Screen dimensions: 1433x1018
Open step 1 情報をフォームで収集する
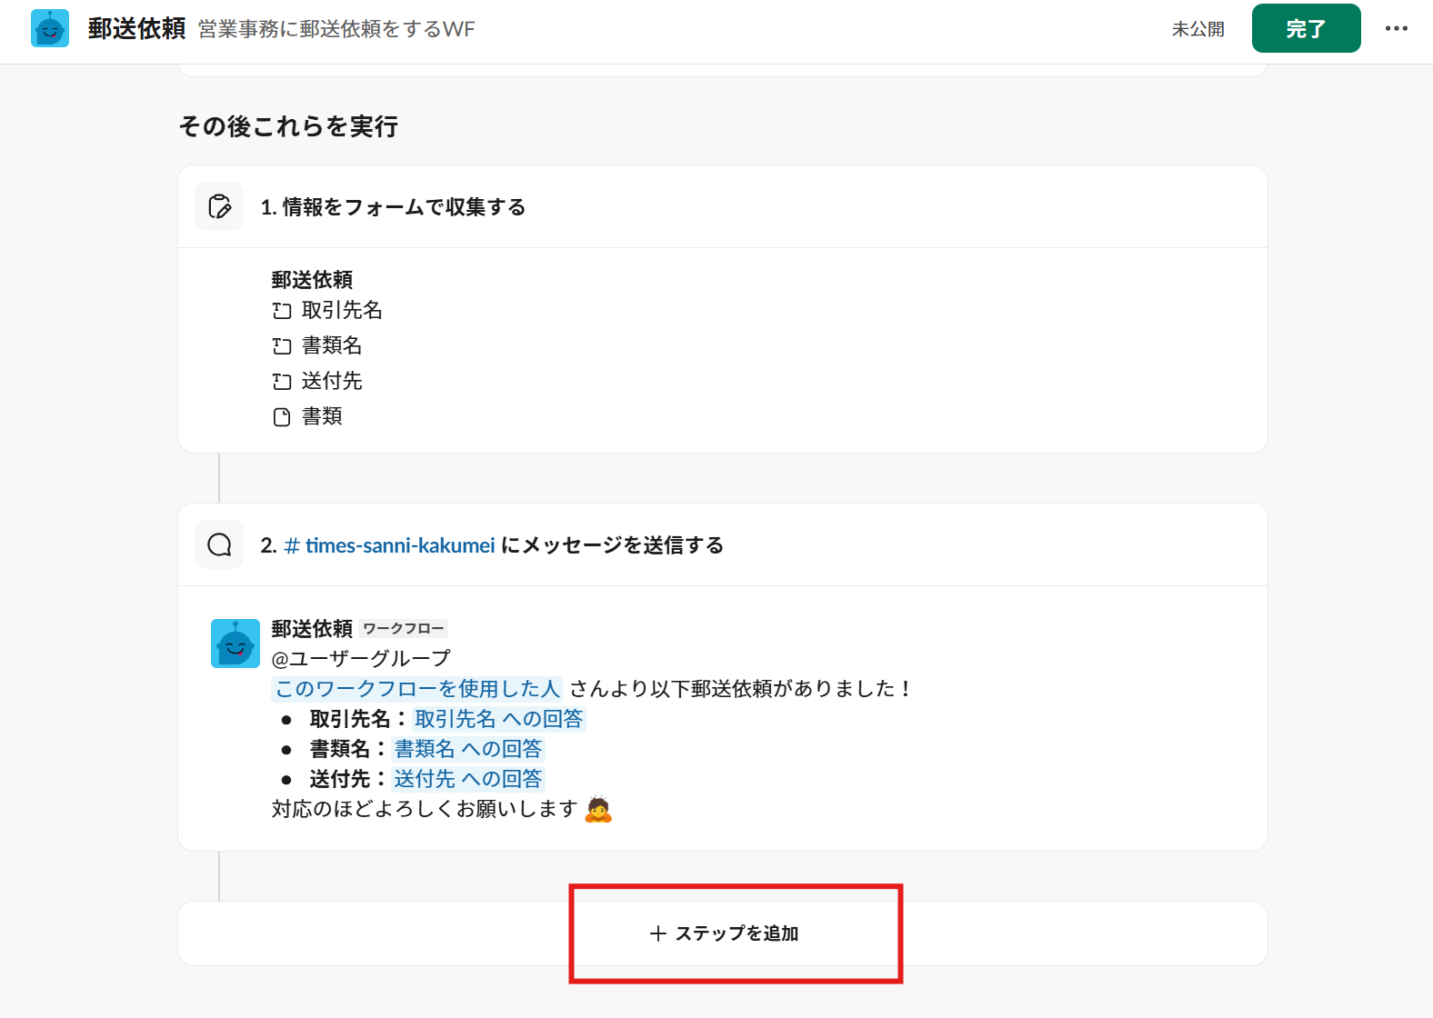[393, 207]
